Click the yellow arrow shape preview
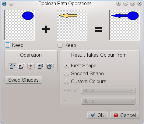 click(72, 25)
